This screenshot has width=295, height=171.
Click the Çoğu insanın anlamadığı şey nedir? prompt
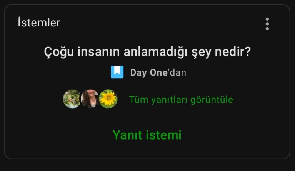pyautogui.click(x=147, y=52)
